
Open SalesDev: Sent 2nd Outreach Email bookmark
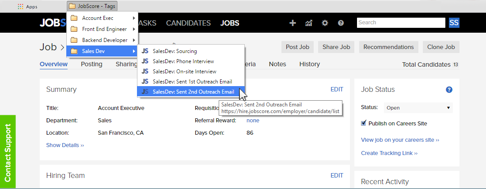coord(191,92)
